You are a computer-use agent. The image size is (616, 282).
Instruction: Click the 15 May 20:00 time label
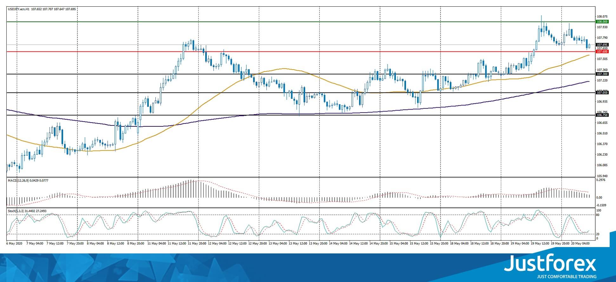(440, 244)
